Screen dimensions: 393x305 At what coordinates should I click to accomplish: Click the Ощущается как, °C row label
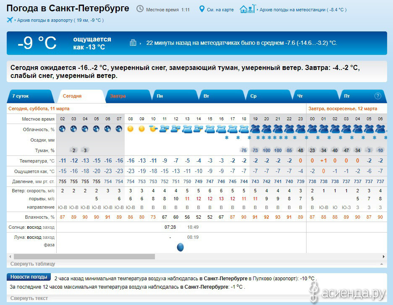(34, 171)
